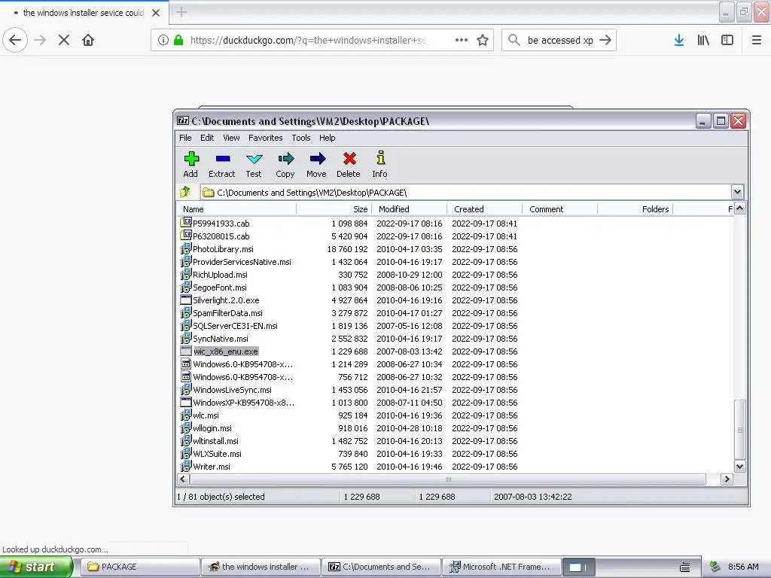Switch to Firefox window in the taskbar
771x578 pixels.
[261, 567]
